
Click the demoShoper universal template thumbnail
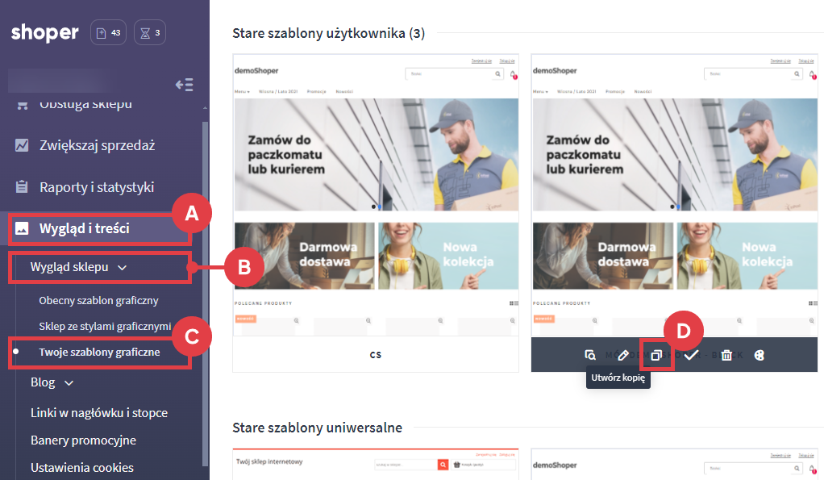coord(674,464)
